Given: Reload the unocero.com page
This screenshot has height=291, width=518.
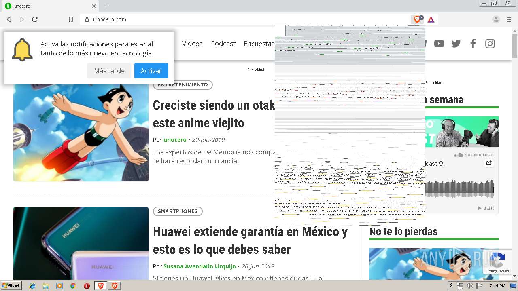Looking at the screenshot, I should (35, 19).
